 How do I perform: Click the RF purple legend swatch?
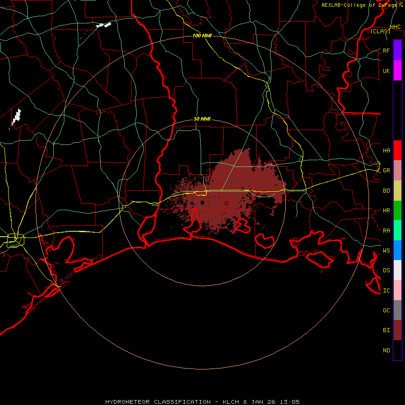[397, 50]
